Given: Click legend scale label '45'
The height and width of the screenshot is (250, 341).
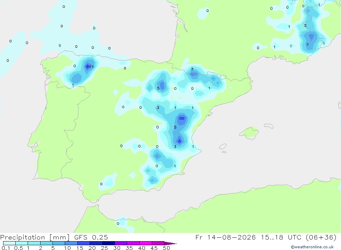Looking at the screenshot, I should pyautogui.click(x=154, y=248).
